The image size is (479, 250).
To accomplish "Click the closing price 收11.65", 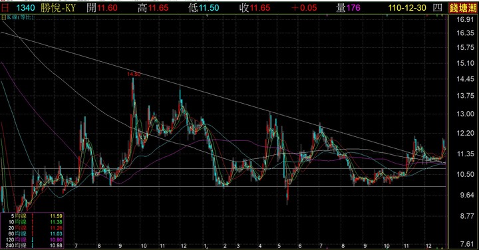I will coord(255,8).
